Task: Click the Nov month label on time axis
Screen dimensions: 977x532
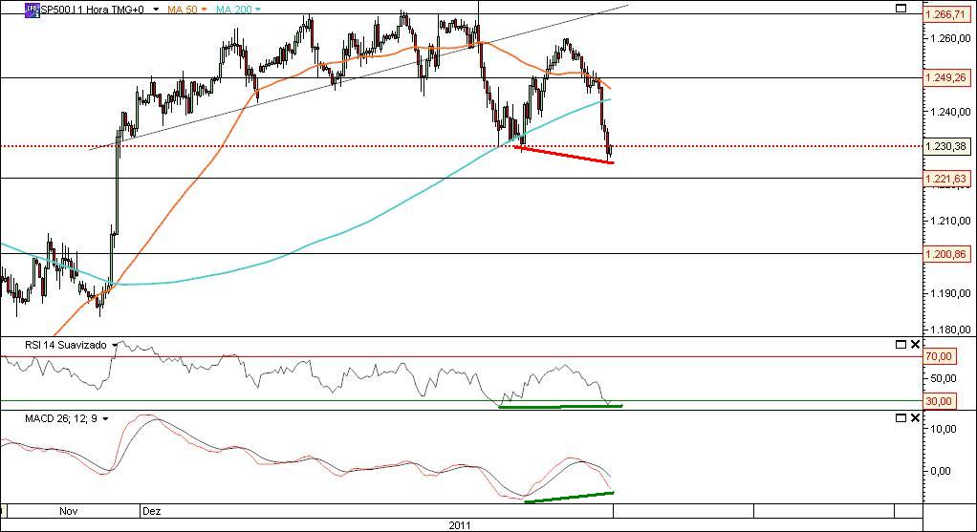Action: coord(68,511)
